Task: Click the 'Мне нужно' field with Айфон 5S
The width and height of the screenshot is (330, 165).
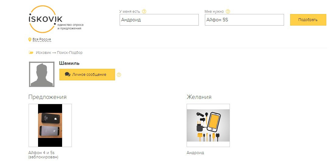Action: pyautogui.click(x=244, y=20)
